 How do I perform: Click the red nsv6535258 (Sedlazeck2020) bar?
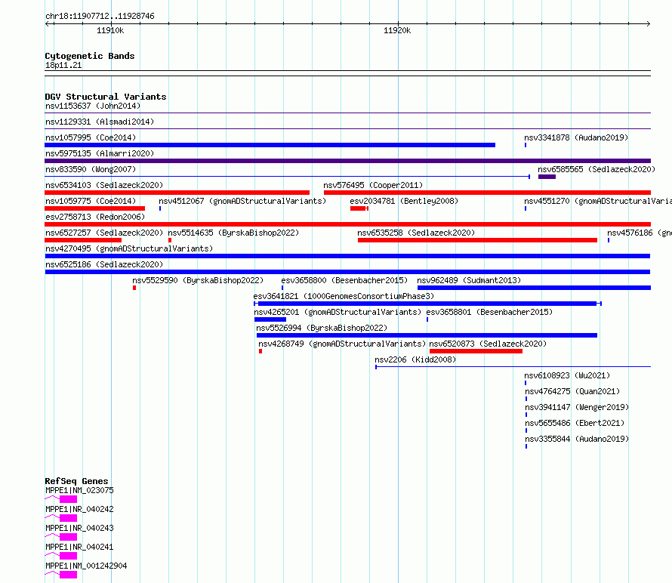[477, 240]
